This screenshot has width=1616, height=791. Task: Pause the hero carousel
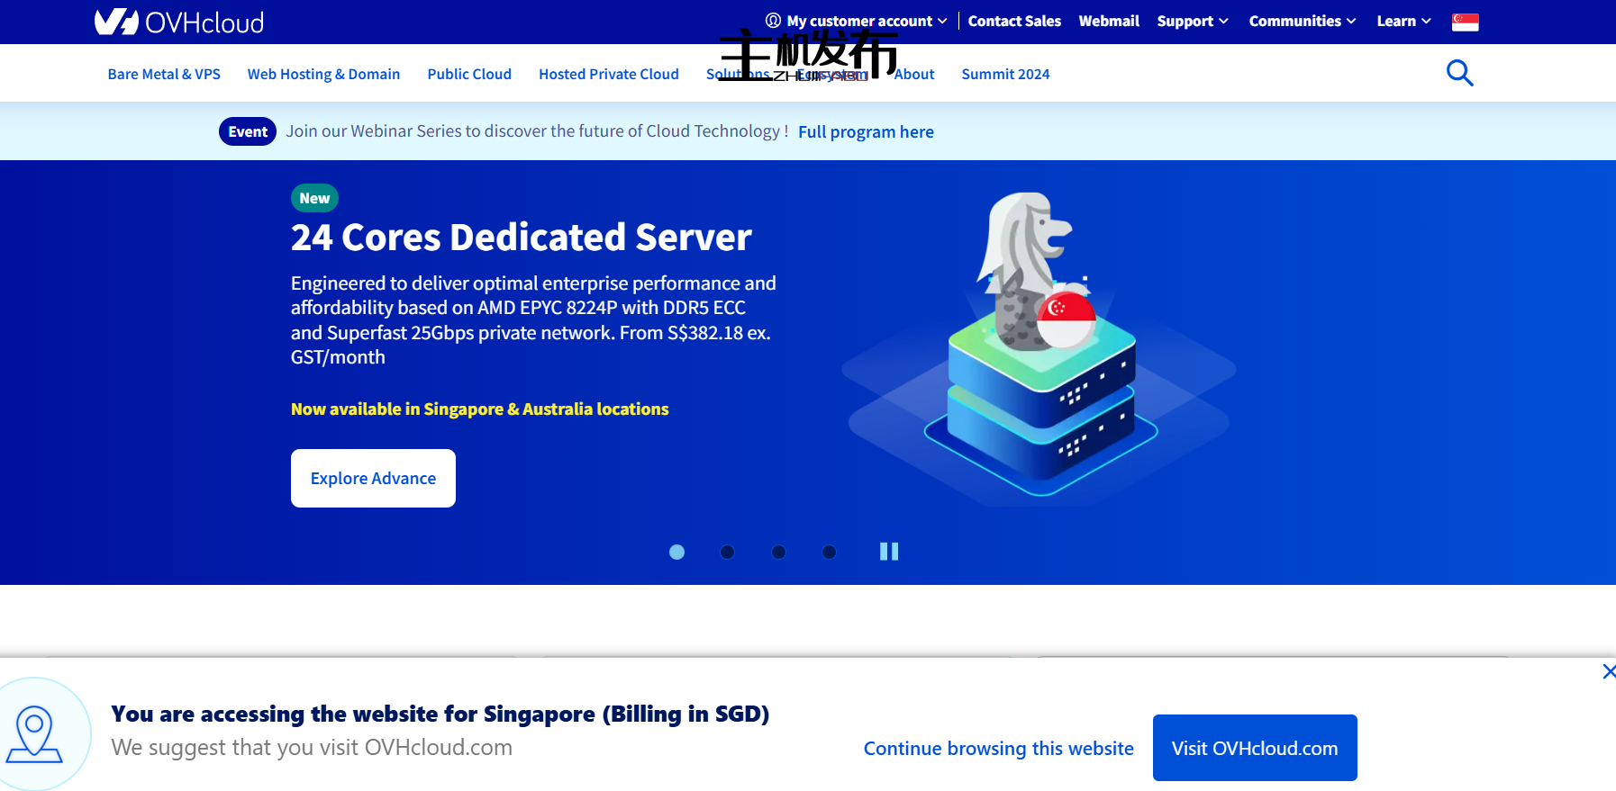coord(889,552)
